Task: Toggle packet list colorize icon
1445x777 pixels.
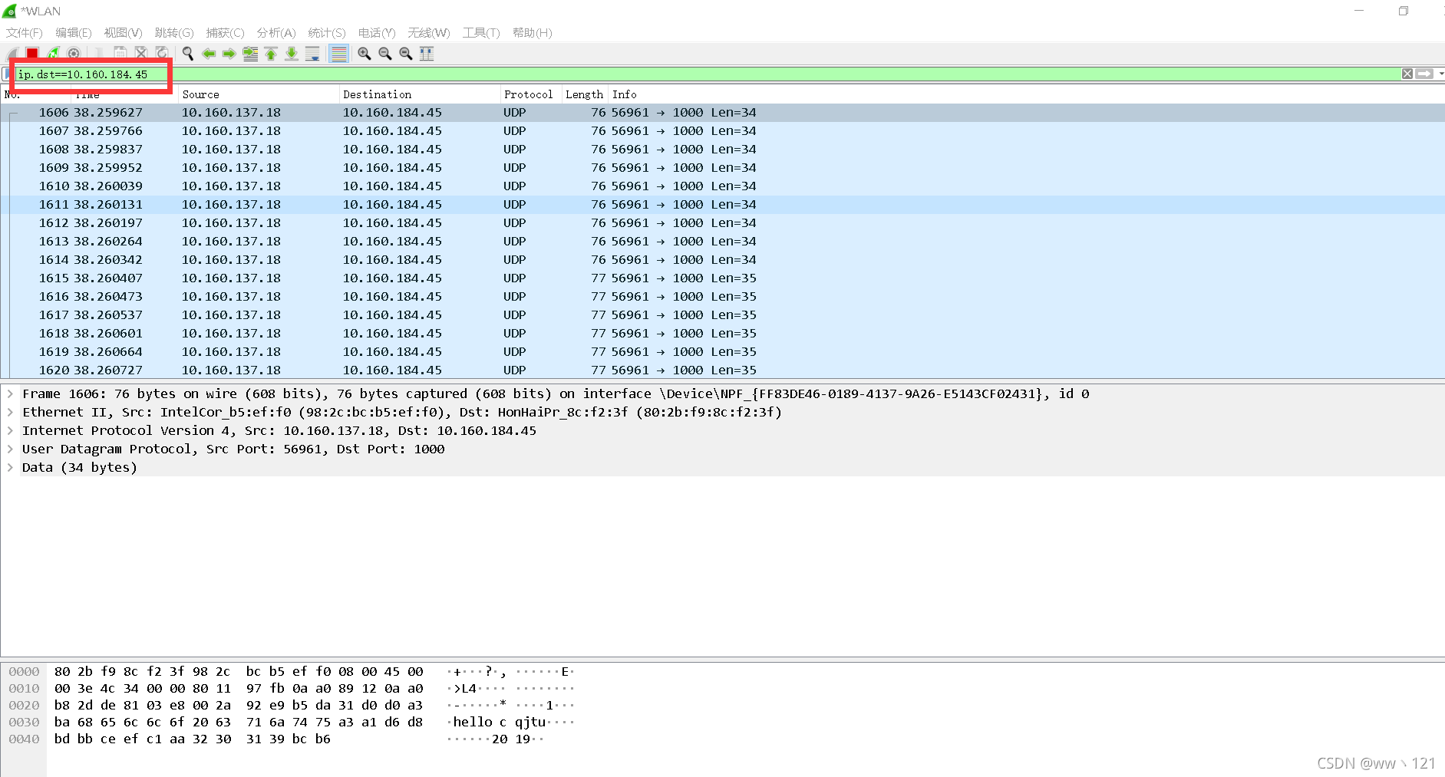Action: [x=338, y=53]
